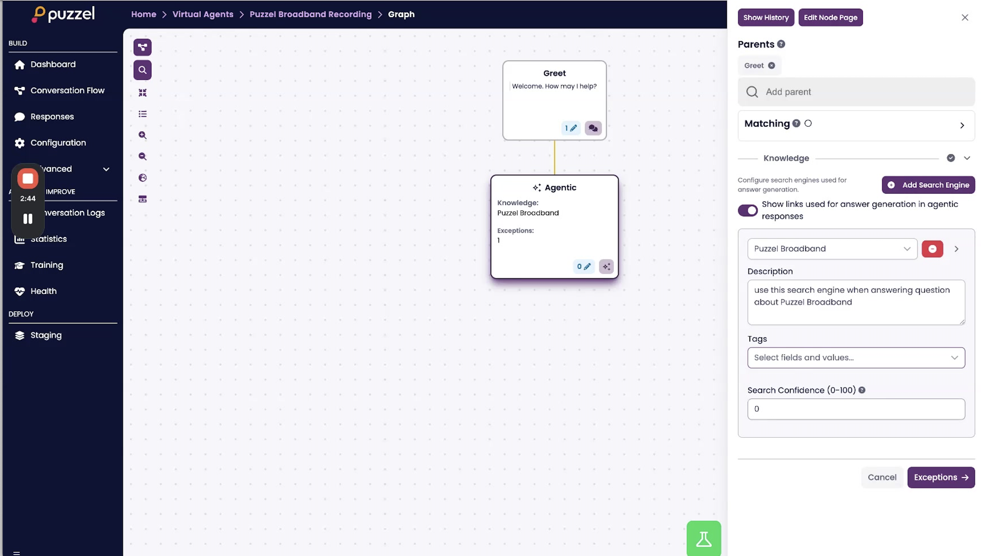This screenshot has height=556, width=981.
Task: Click the collapse arrows toolbar icon
Action: 142,92
